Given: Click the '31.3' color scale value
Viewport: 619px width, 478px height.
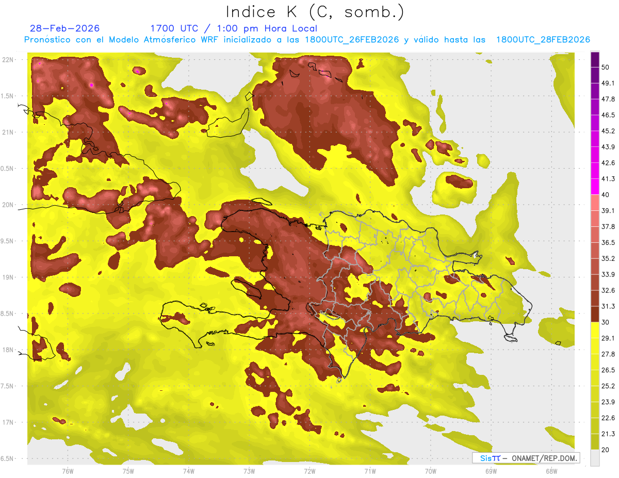Looking at the screenshot, I should pos(609,306).
